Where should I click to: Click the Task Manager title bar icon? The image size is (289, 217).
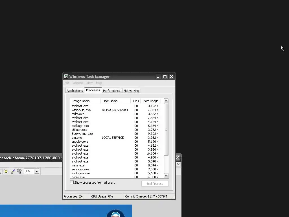click(66, 76)
